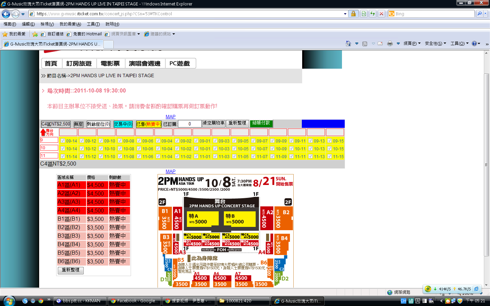Toggle seat checkbox 10-12
The image size is (490, 306).
pyautogui.click(x=82, y=149)
